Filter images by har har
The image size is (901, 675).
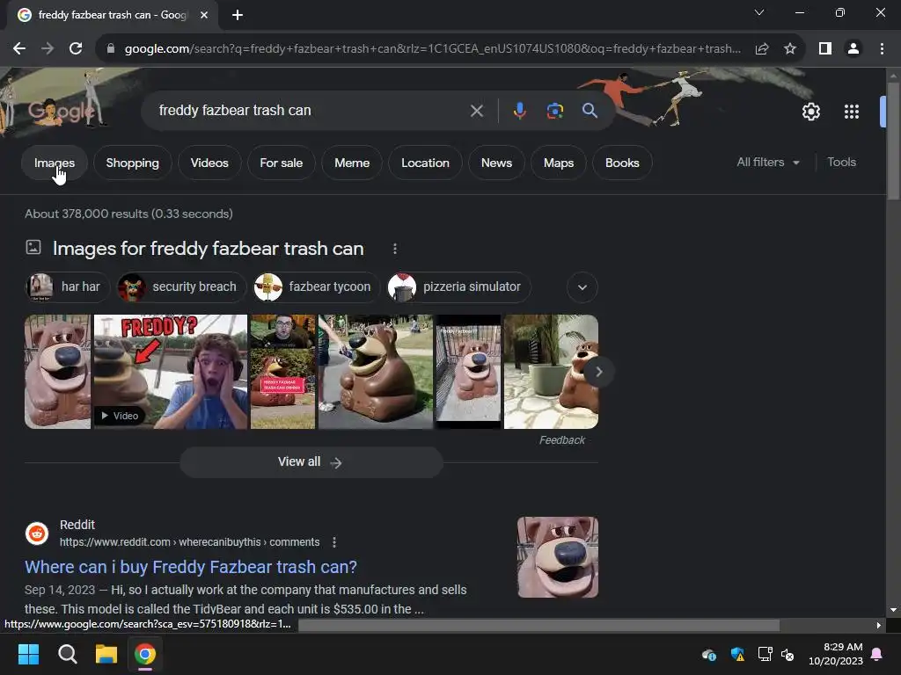click(x=67, y=287)
